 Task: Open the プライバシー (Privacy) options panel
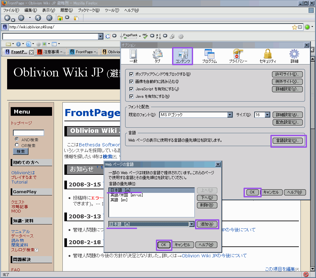tap(238, 56)
